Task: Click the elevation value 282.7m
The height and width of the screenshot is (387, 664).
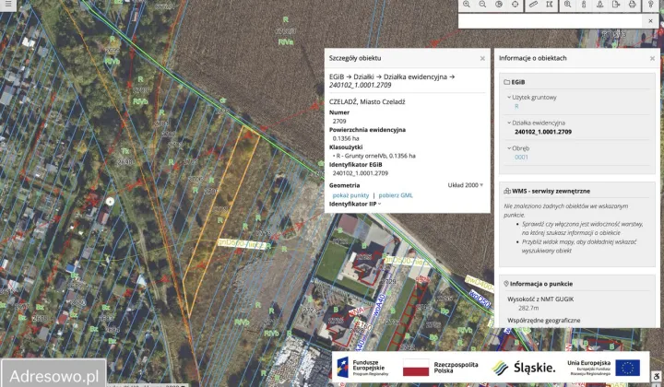Action: click(528, 308)
